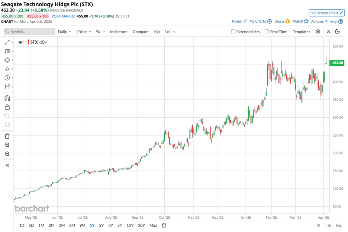Open the Notes link
The width and height of the screenshot is (348, 232).
point(239,22)
